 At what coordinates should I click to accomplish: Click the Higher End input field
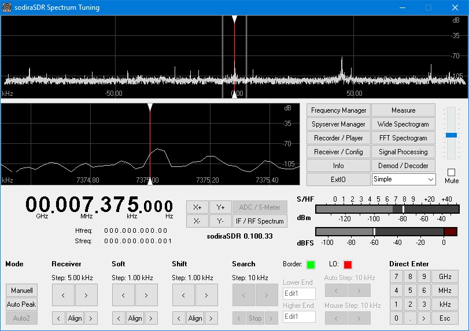click(299, 317)
